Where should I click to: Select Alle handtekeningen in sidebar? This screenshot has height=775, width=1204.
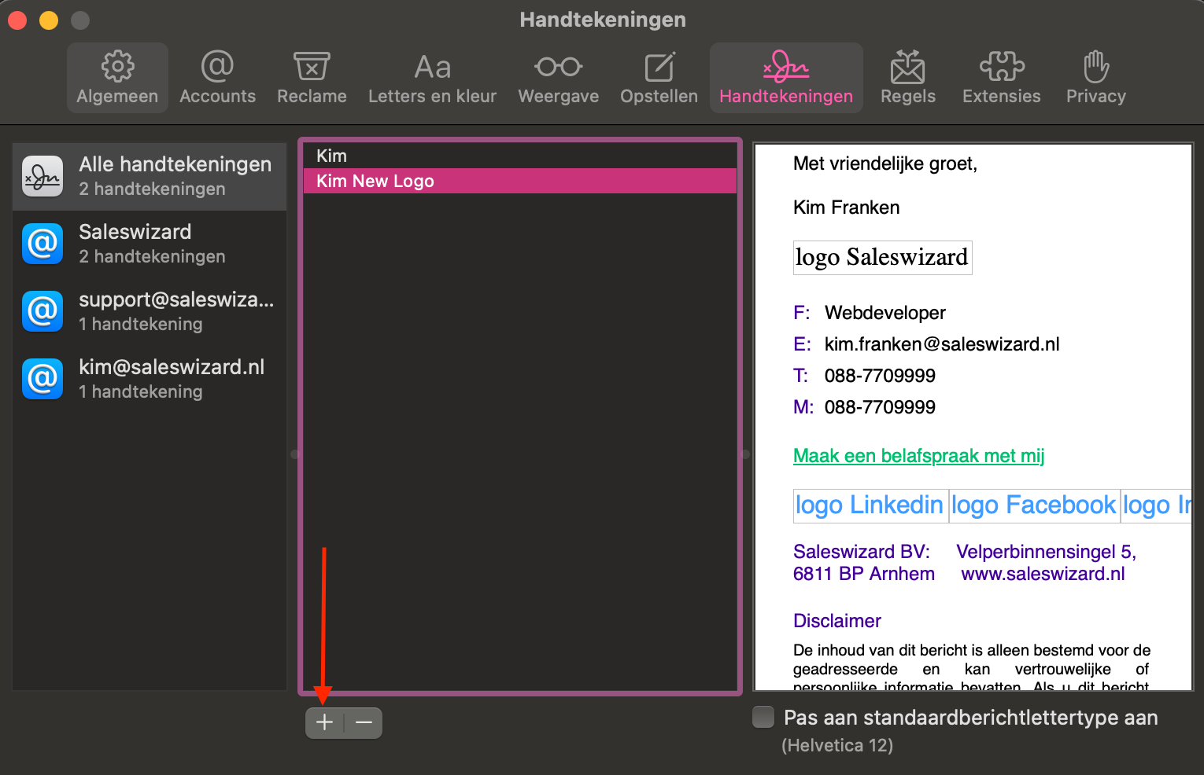pyautogui.click(x=150, y=176)
